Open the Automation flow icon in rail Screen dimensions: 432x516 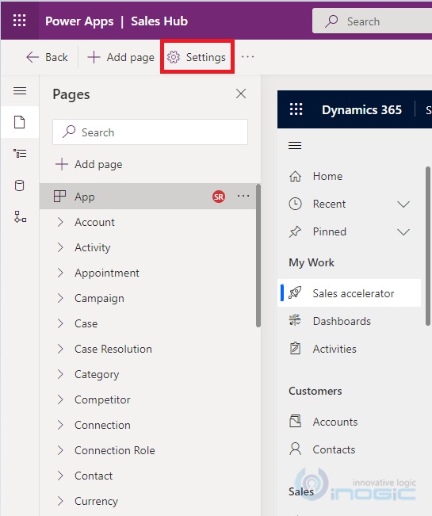point(20,217)
